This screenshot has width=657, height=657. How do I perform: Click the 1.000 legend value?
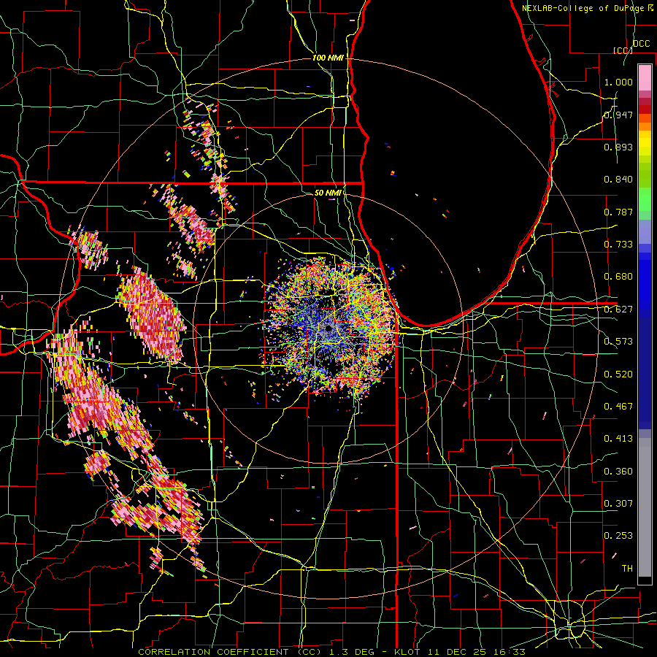pos(618,82)
